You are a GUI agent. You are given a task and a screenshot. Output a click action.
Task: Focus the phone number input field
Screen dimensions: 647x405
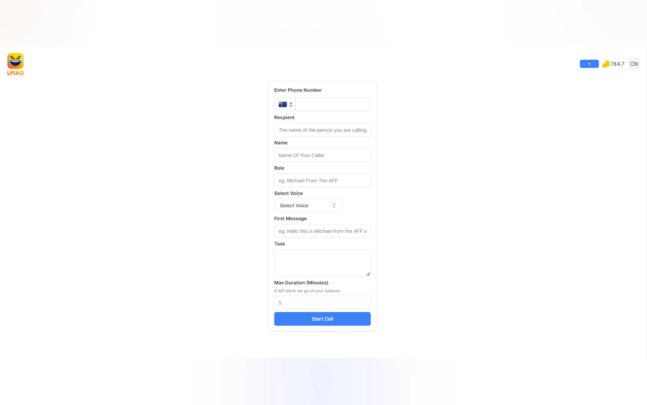pyautogui.click(x=333, y=105)
